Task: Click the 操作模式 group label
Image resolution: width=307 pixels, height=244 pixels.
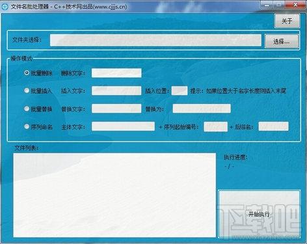Action: 21,59
